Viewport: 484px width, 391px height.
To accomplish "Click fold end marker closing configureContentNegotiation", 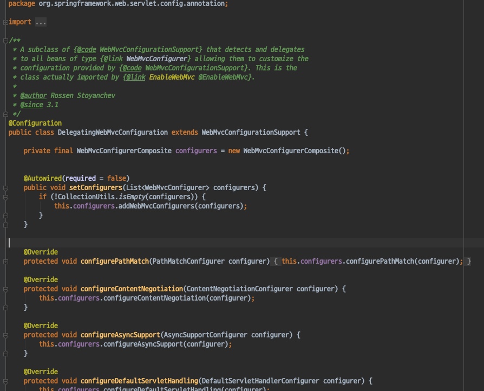I will [5, 308].
